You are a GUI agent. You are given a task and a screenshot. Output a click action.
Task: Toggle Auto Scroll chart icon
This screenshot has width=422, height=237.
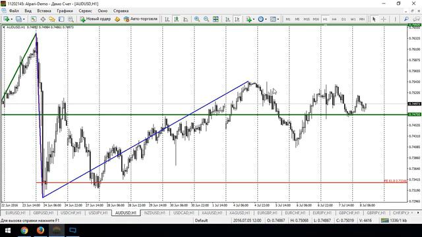point(227,19)
